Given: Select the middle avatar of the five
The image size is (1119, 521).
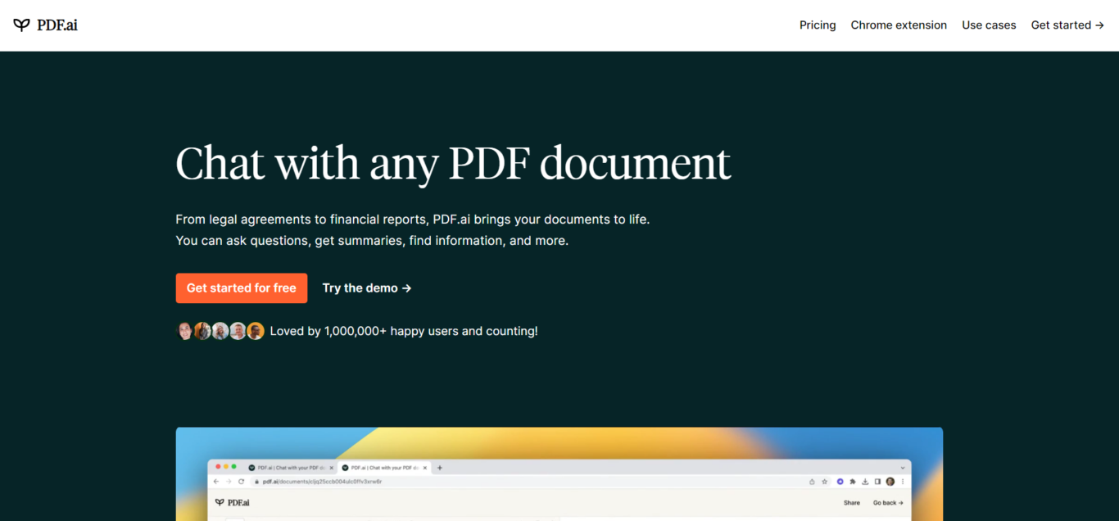Looking at the screenshot, I should click(x=220, y=331).
